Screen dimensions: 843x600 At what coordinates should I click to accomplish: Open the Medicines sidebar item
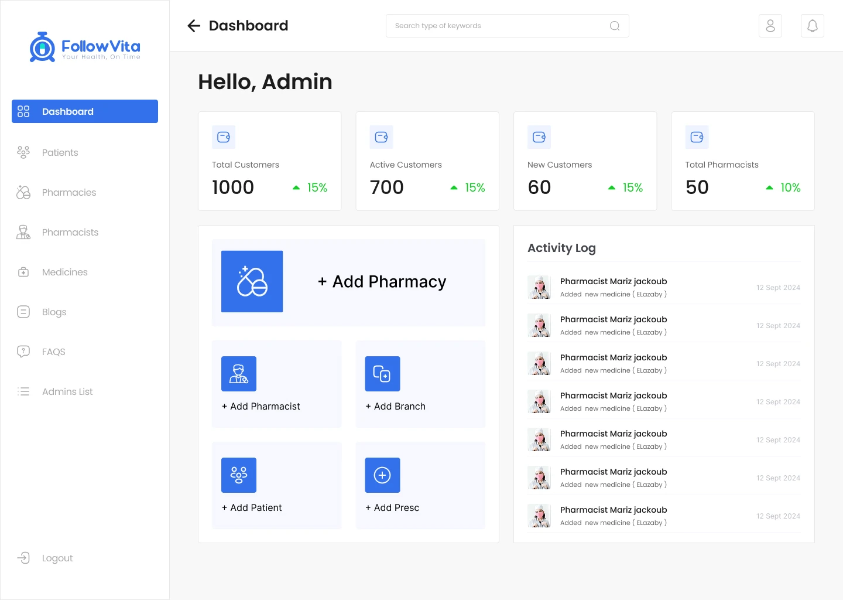pos(64,272)
